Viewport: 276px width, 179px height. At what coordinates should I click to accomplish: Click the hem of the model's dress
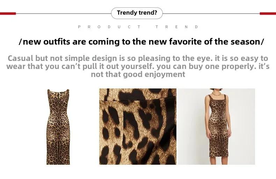coord(219,156)
